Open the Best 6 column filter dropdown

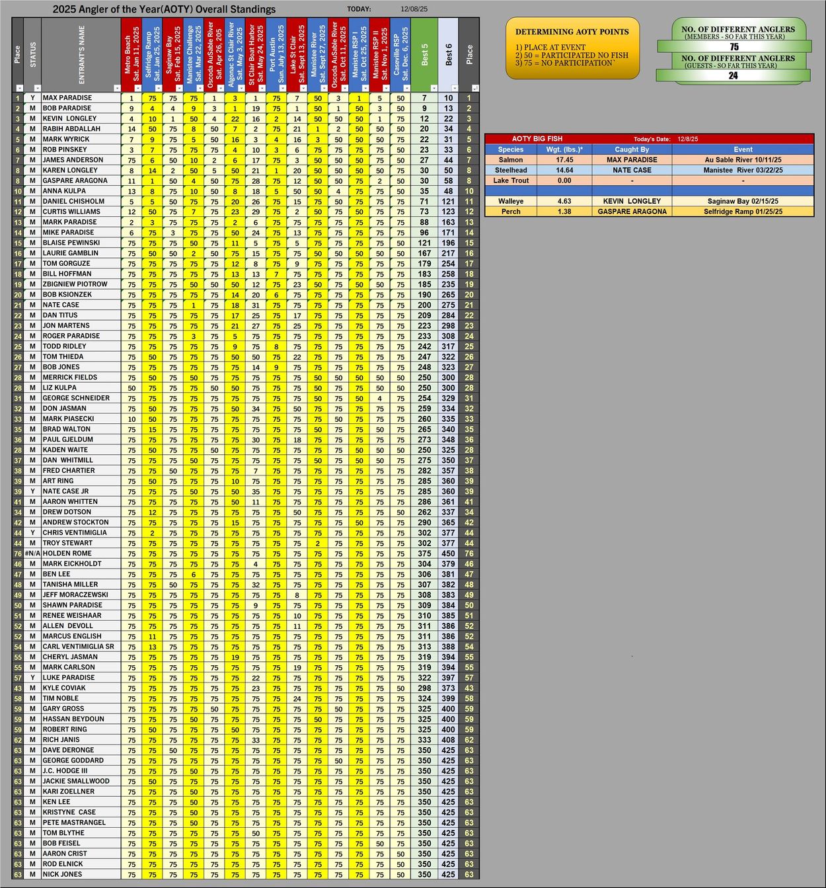pyautogui.click(x=454, y=88)
